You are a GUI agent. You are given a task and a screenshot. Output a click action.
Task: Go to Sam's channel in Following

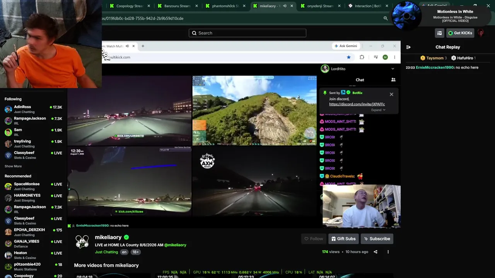pos(34,132)
